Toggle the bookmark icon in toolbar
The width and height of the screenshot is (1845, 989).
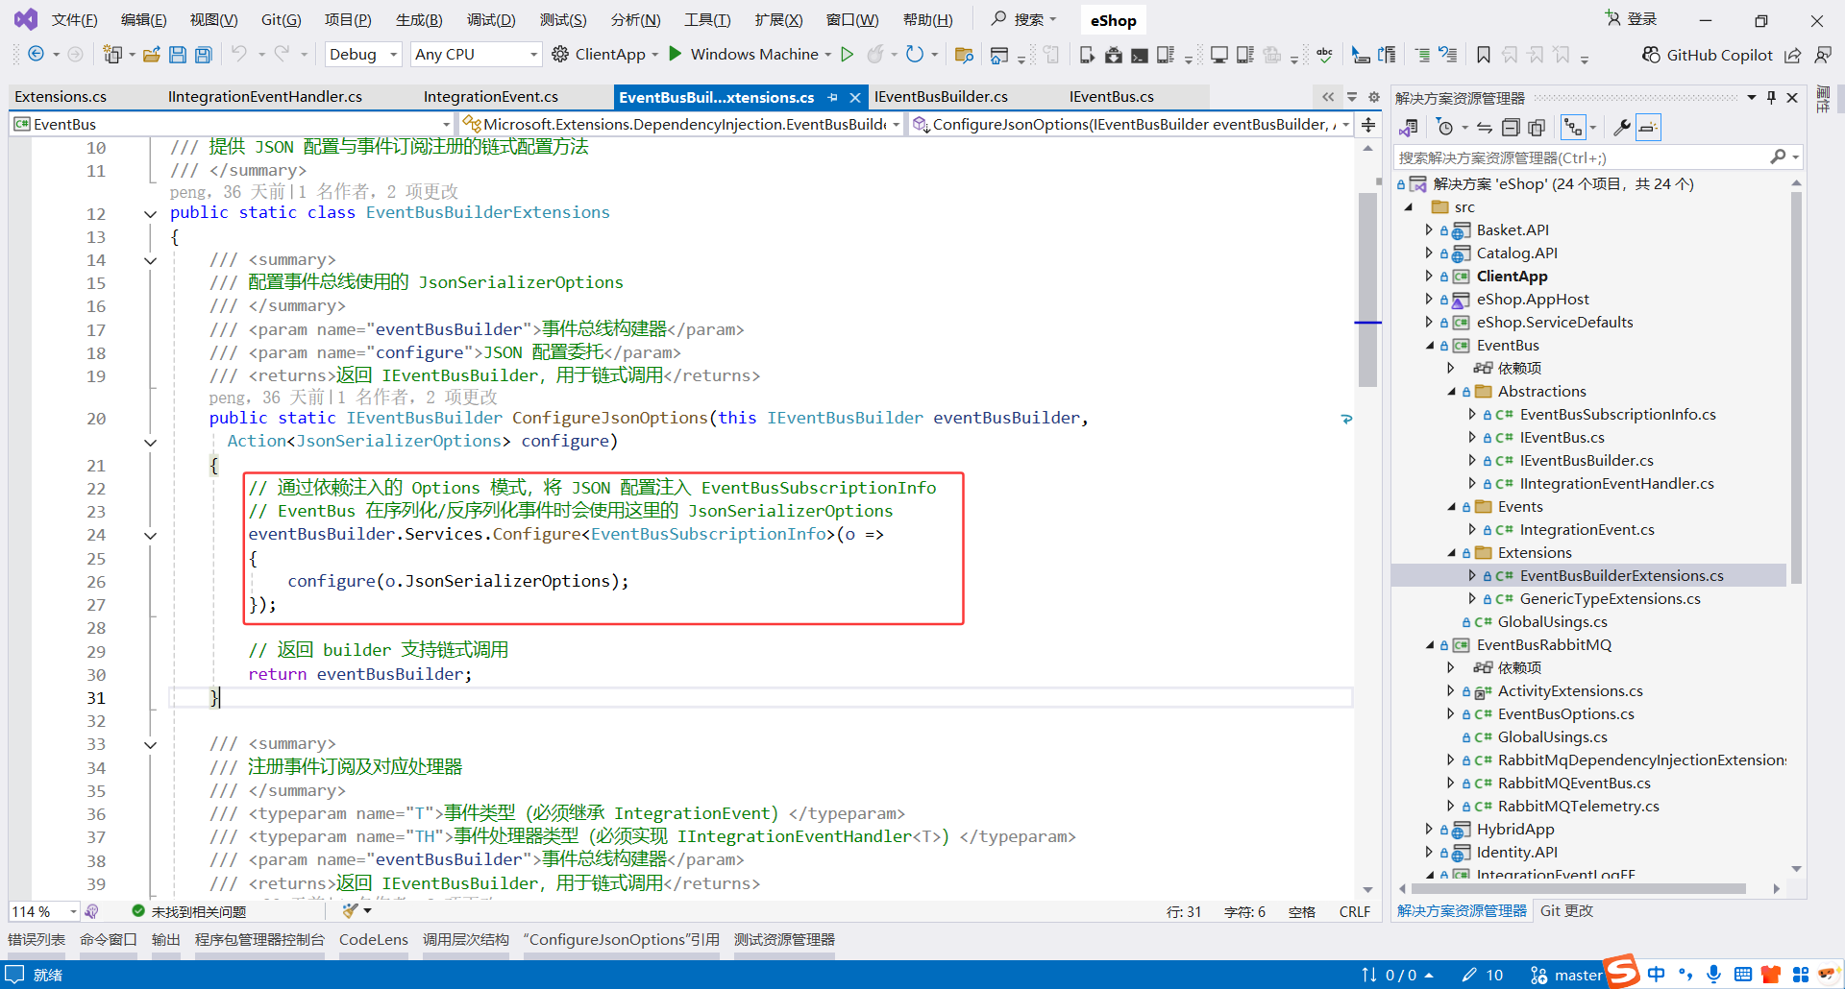click(x=1483, y=55)
